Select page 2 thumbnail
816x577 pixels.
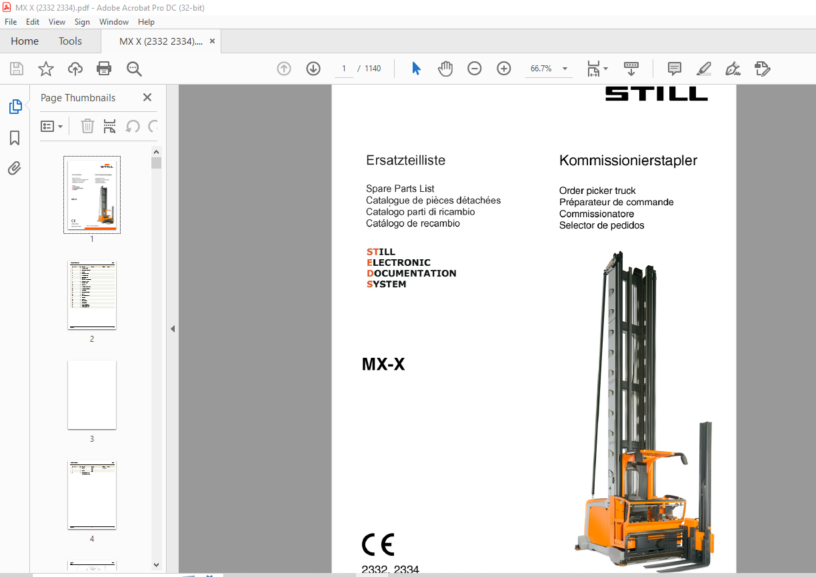click(x=92, y=295)
